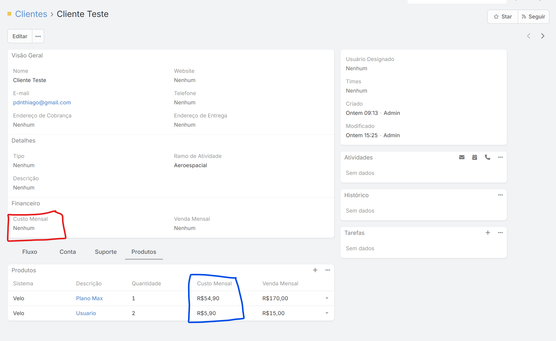Open the Tarefas panel three-dots menu
The height and width of the screenshot is (341, 556).
click(500, 233)
